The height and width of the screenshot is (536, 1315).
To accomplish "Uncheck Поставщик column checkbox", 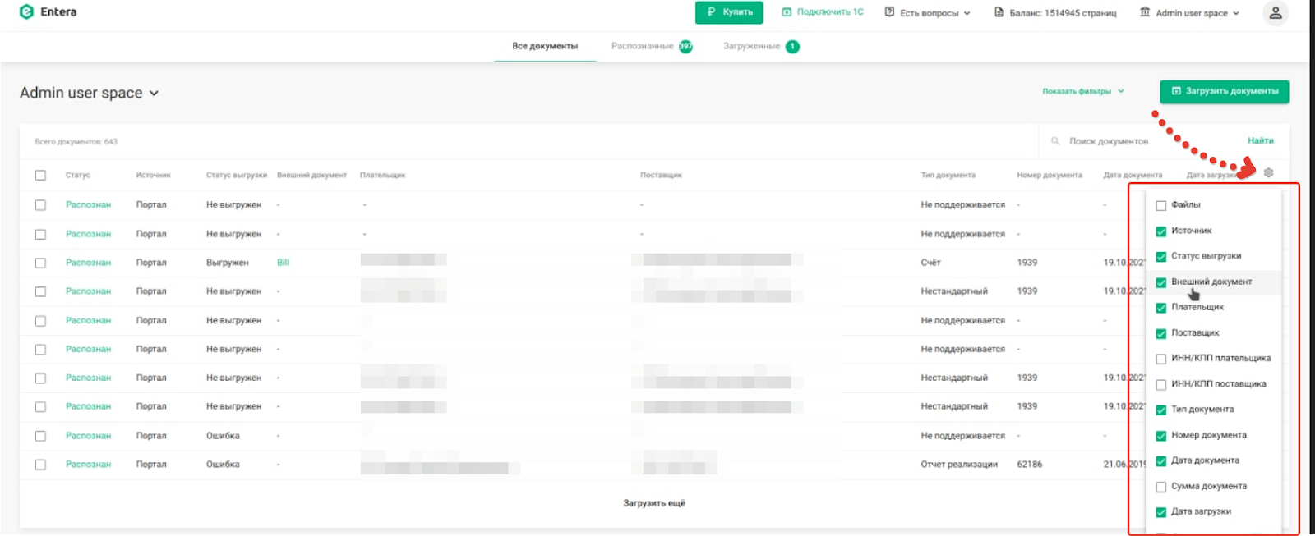I will [1161, 333].
